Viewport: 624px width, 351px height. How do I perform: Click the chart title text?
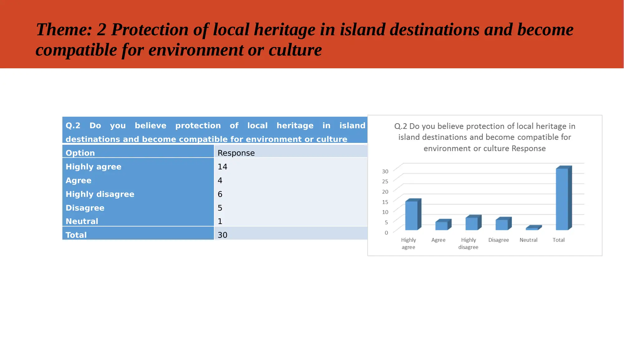pos(485,137)
